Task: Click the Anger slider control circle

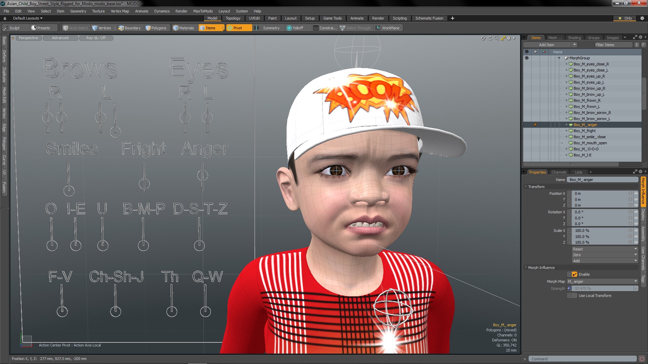Action: click(202, 175)
